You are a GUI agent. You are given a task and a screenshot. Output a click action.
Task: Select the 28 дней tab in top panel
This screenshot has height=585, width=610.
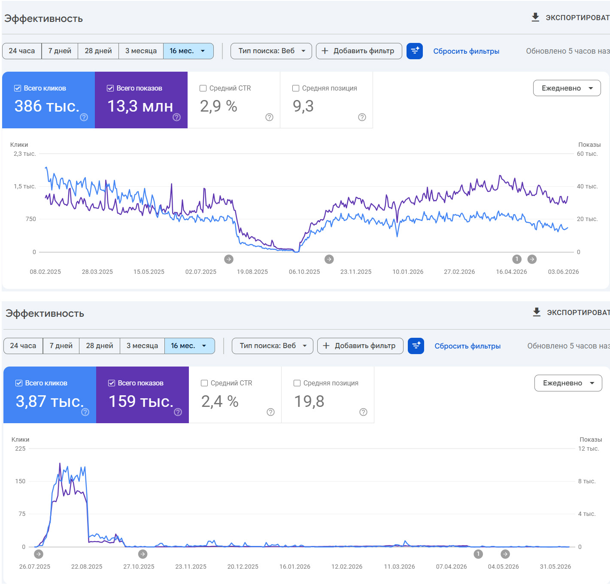(98, 51)
